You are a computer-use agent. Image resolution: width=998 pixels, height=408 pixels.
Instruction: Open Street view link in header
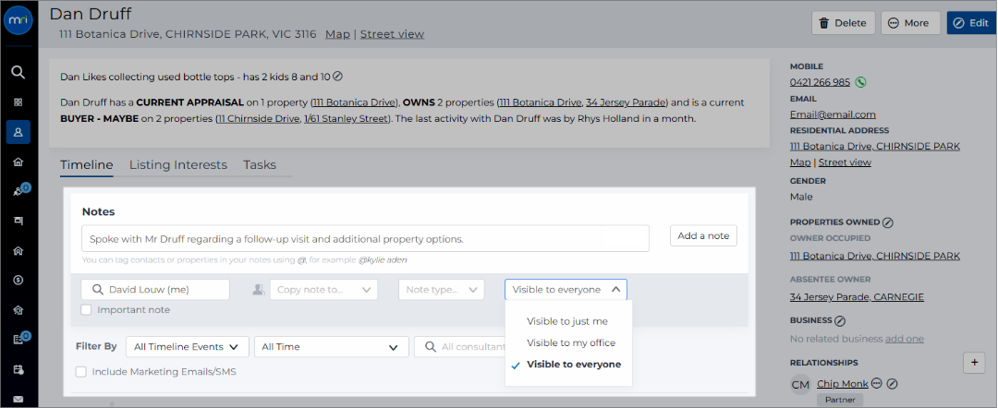click(x=392, y=34)
